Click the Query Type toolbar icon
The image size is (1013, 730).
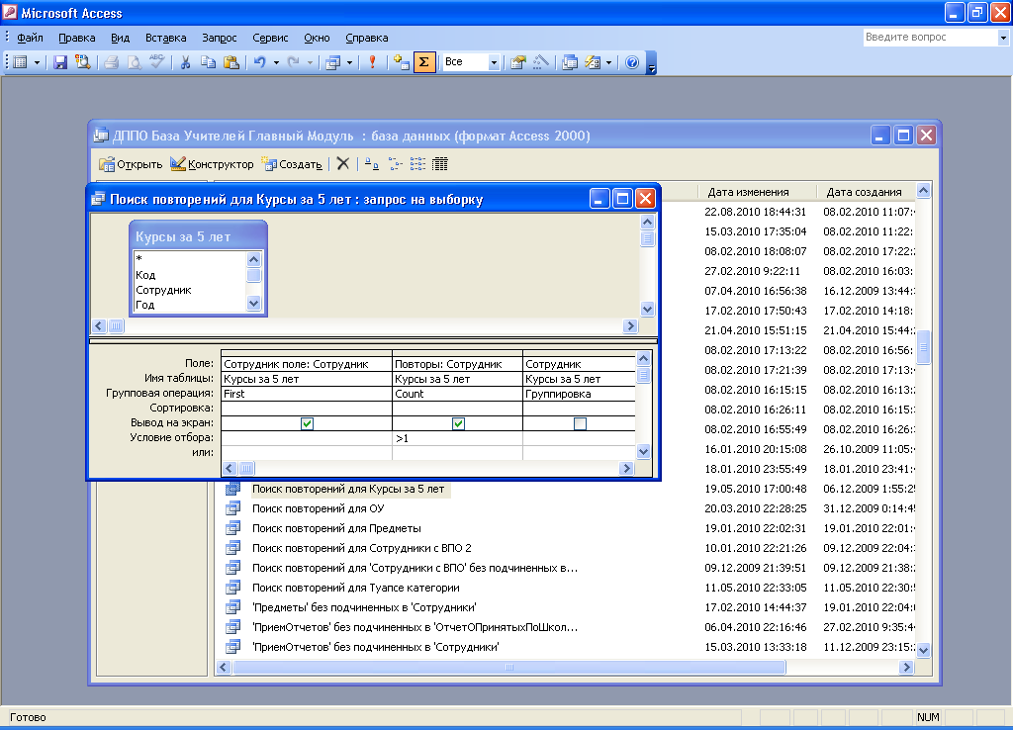coord(333,62)
